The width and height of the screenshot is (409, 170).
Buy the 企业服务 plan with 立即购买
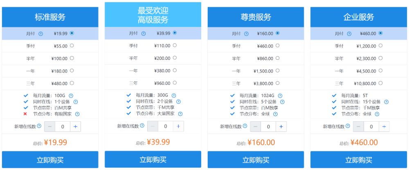[x=359, y=160]
